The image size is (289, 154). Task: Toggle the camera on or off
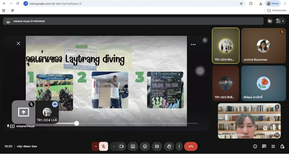coord(122,146)
